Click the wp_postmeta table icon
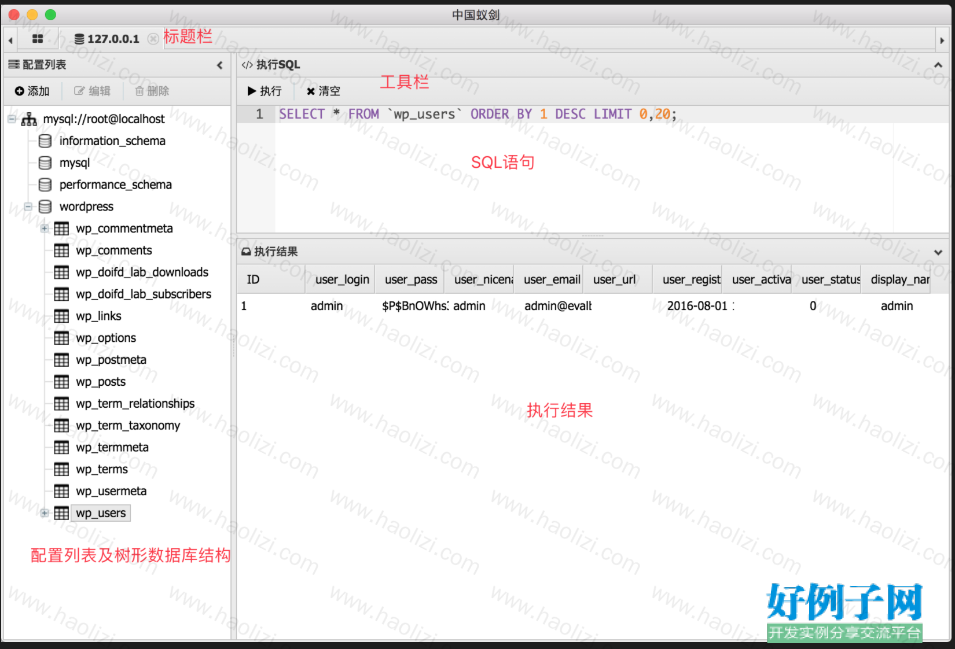The image size is (955, 649). tap(61, 360)
